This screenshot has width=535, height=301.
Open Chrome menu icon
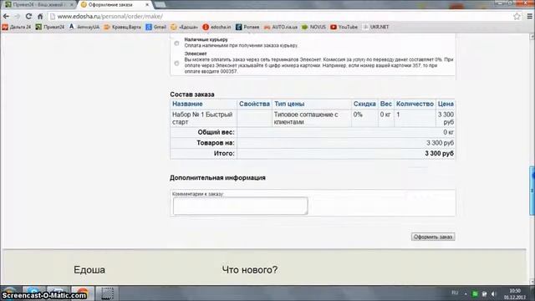pyautogui.click(x=529, y=16)
